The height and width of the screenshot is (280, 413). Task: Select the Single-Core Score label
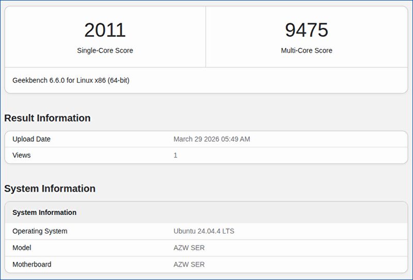(x=105, y=51)
